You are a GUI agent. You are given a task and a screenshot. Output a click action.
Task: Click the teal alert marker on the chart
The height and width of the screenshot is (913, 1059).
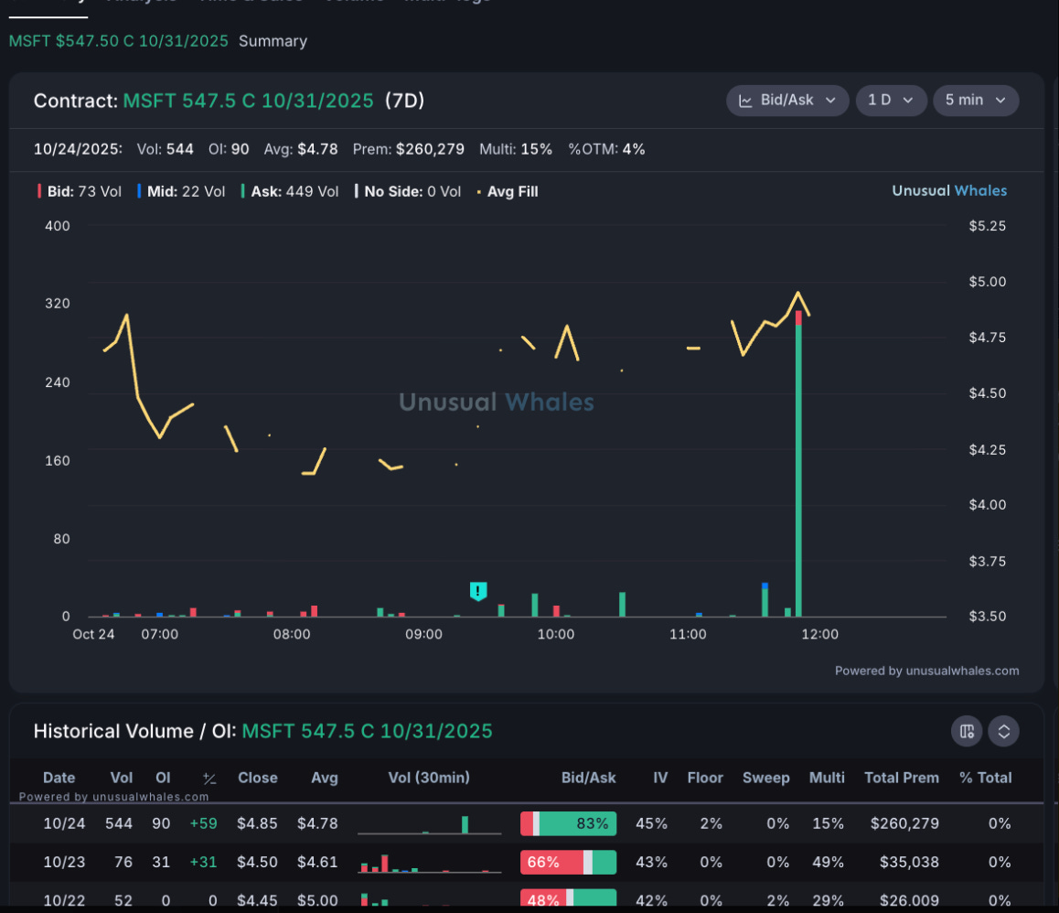click(478, 591)
